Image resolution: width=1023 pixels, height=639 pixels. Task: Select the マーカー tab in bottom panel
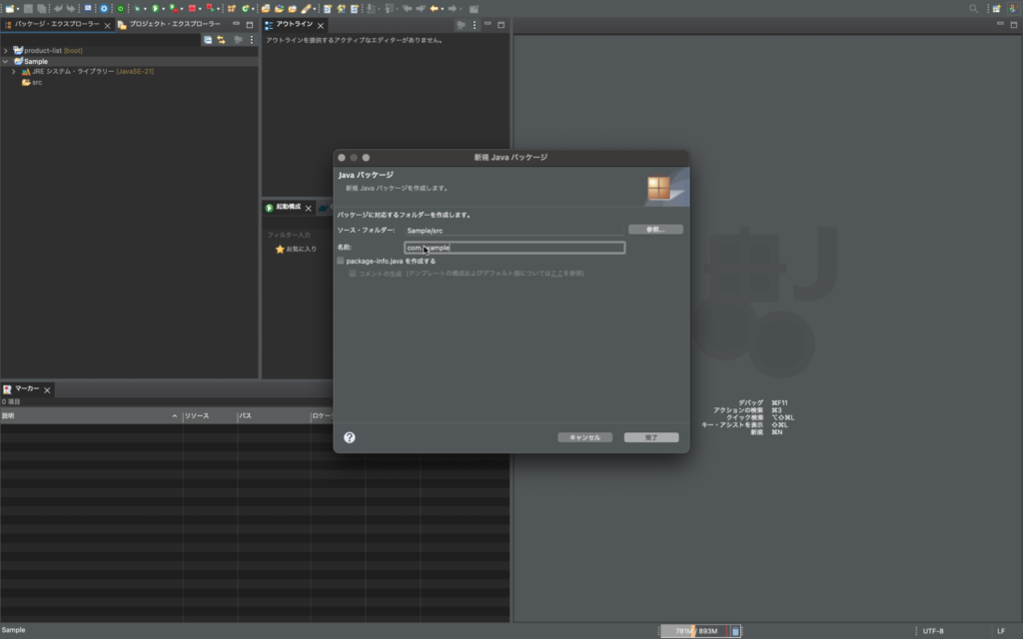coord(26,388)
